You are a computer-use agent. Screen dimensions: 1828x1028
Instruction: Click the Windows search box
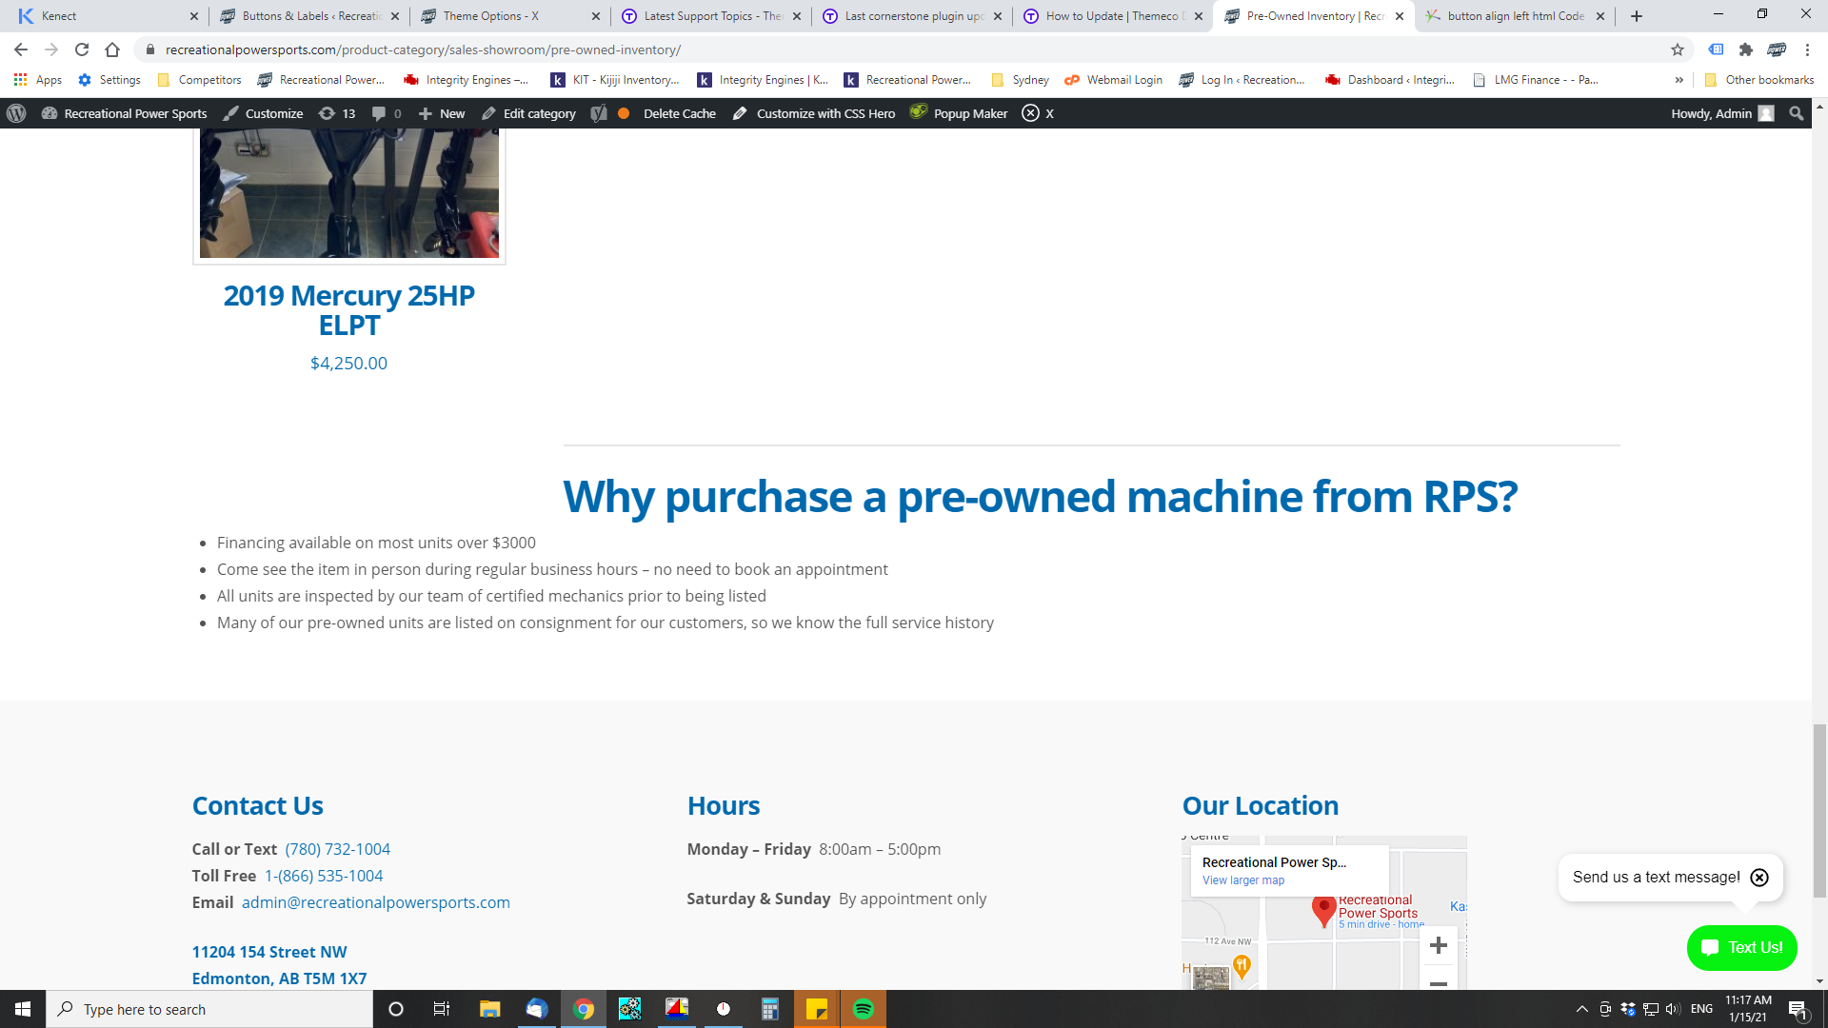point(209,1009)
